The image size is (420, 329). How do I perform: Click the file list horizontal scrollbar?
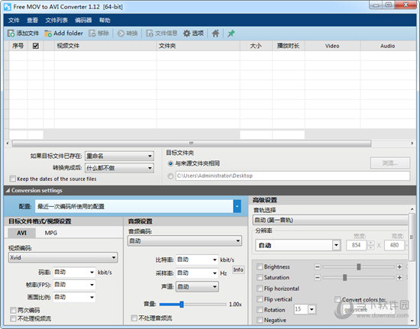192,144
